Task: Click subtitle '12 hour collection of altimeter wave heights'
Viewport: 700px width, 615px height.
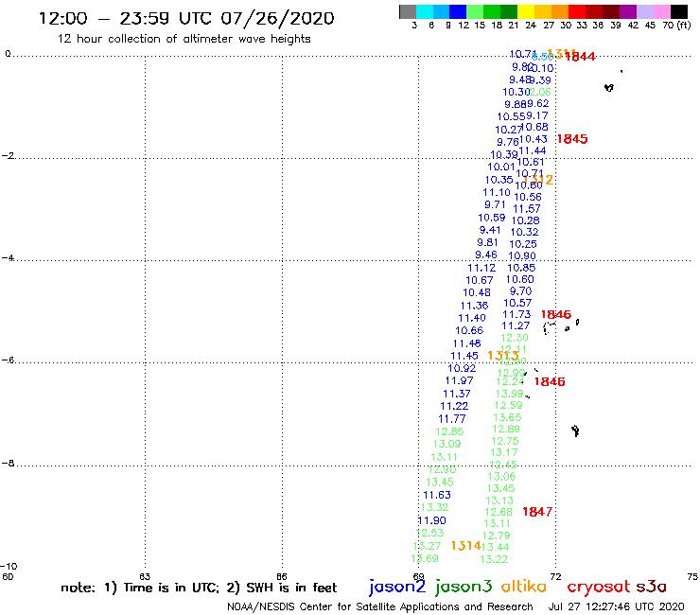Action: pyautogui.click(x=184, y=39)
